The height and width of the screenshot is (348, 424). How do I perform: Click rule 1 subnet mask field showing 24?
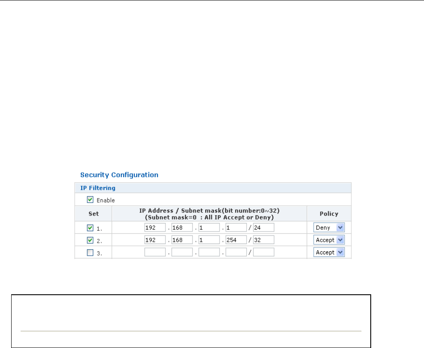tap(264, 227)
